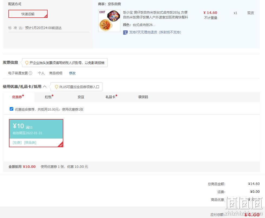The width and height of the screenshot is (265, 218).
Task: Click the 商品明细 invoice content text
Action: (56, 73)
